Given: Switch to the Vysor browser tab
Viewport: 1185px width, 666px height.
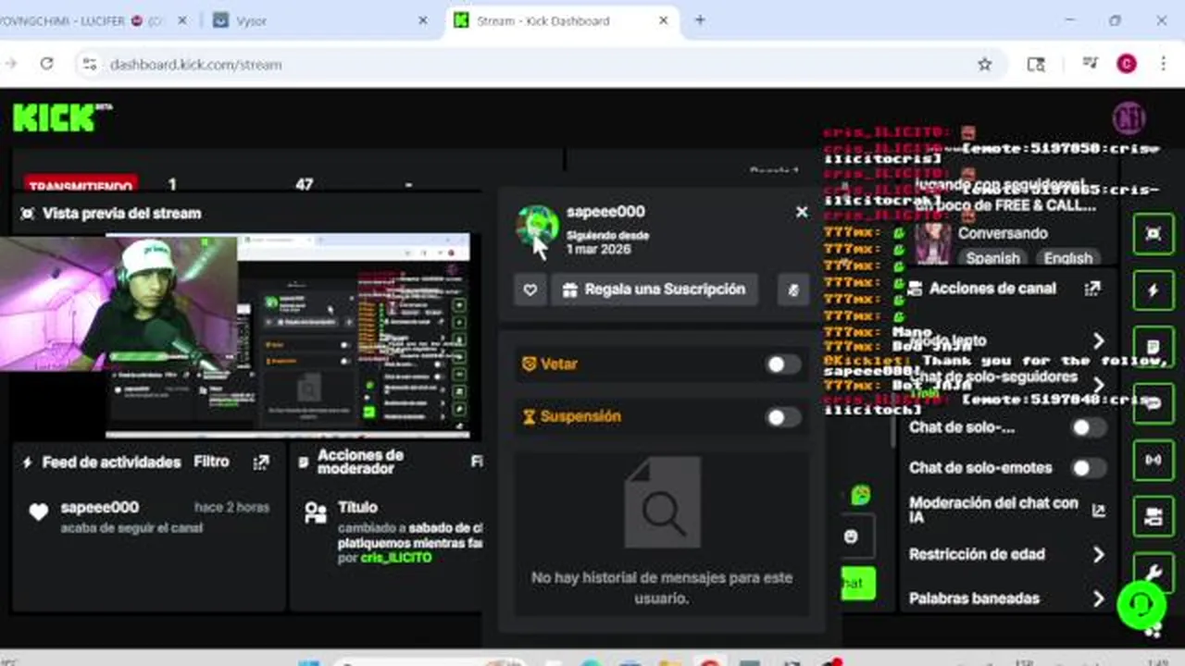Looking at the screenshot, I should [319, 20].
